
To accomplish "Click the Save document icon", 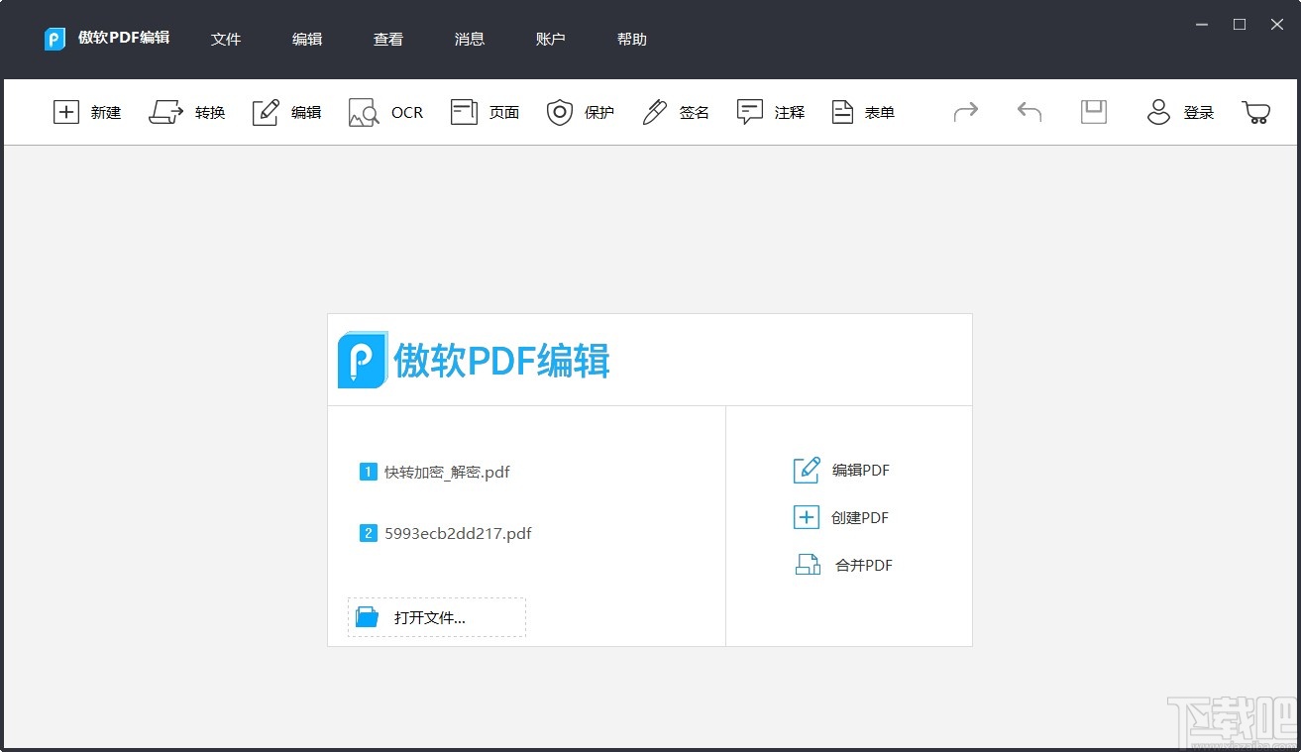I will coord(1093,112).
